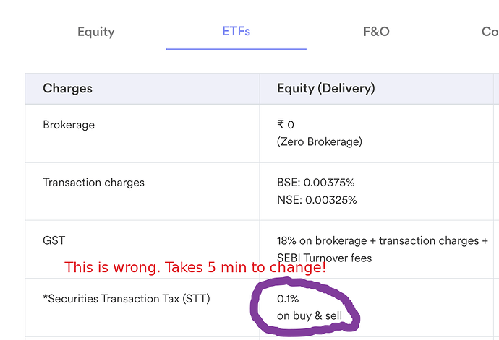
Task: Open the F&O tab
Action: pyautogui.click(x=377, y=32)
